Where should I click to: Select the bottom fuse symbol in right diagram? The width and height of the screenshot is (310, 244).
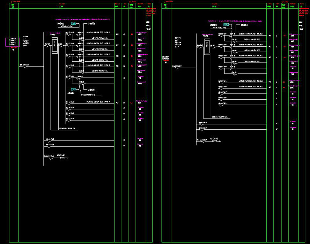coord(215,141)
